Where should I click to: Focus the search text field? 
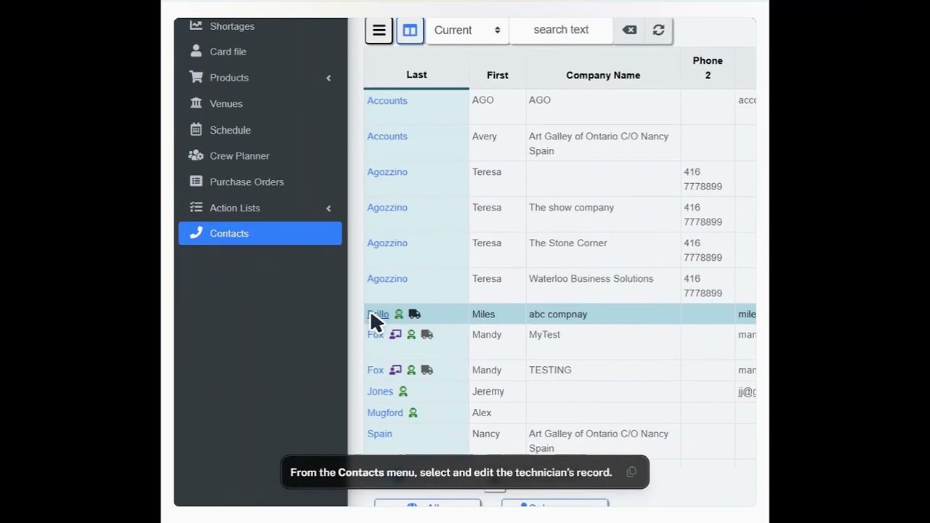[x=561, y=30]
